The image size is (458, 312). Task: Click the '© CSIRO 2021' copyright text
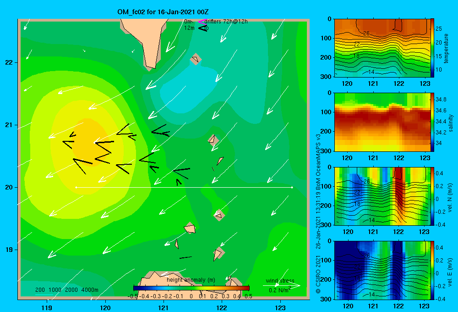318,274
